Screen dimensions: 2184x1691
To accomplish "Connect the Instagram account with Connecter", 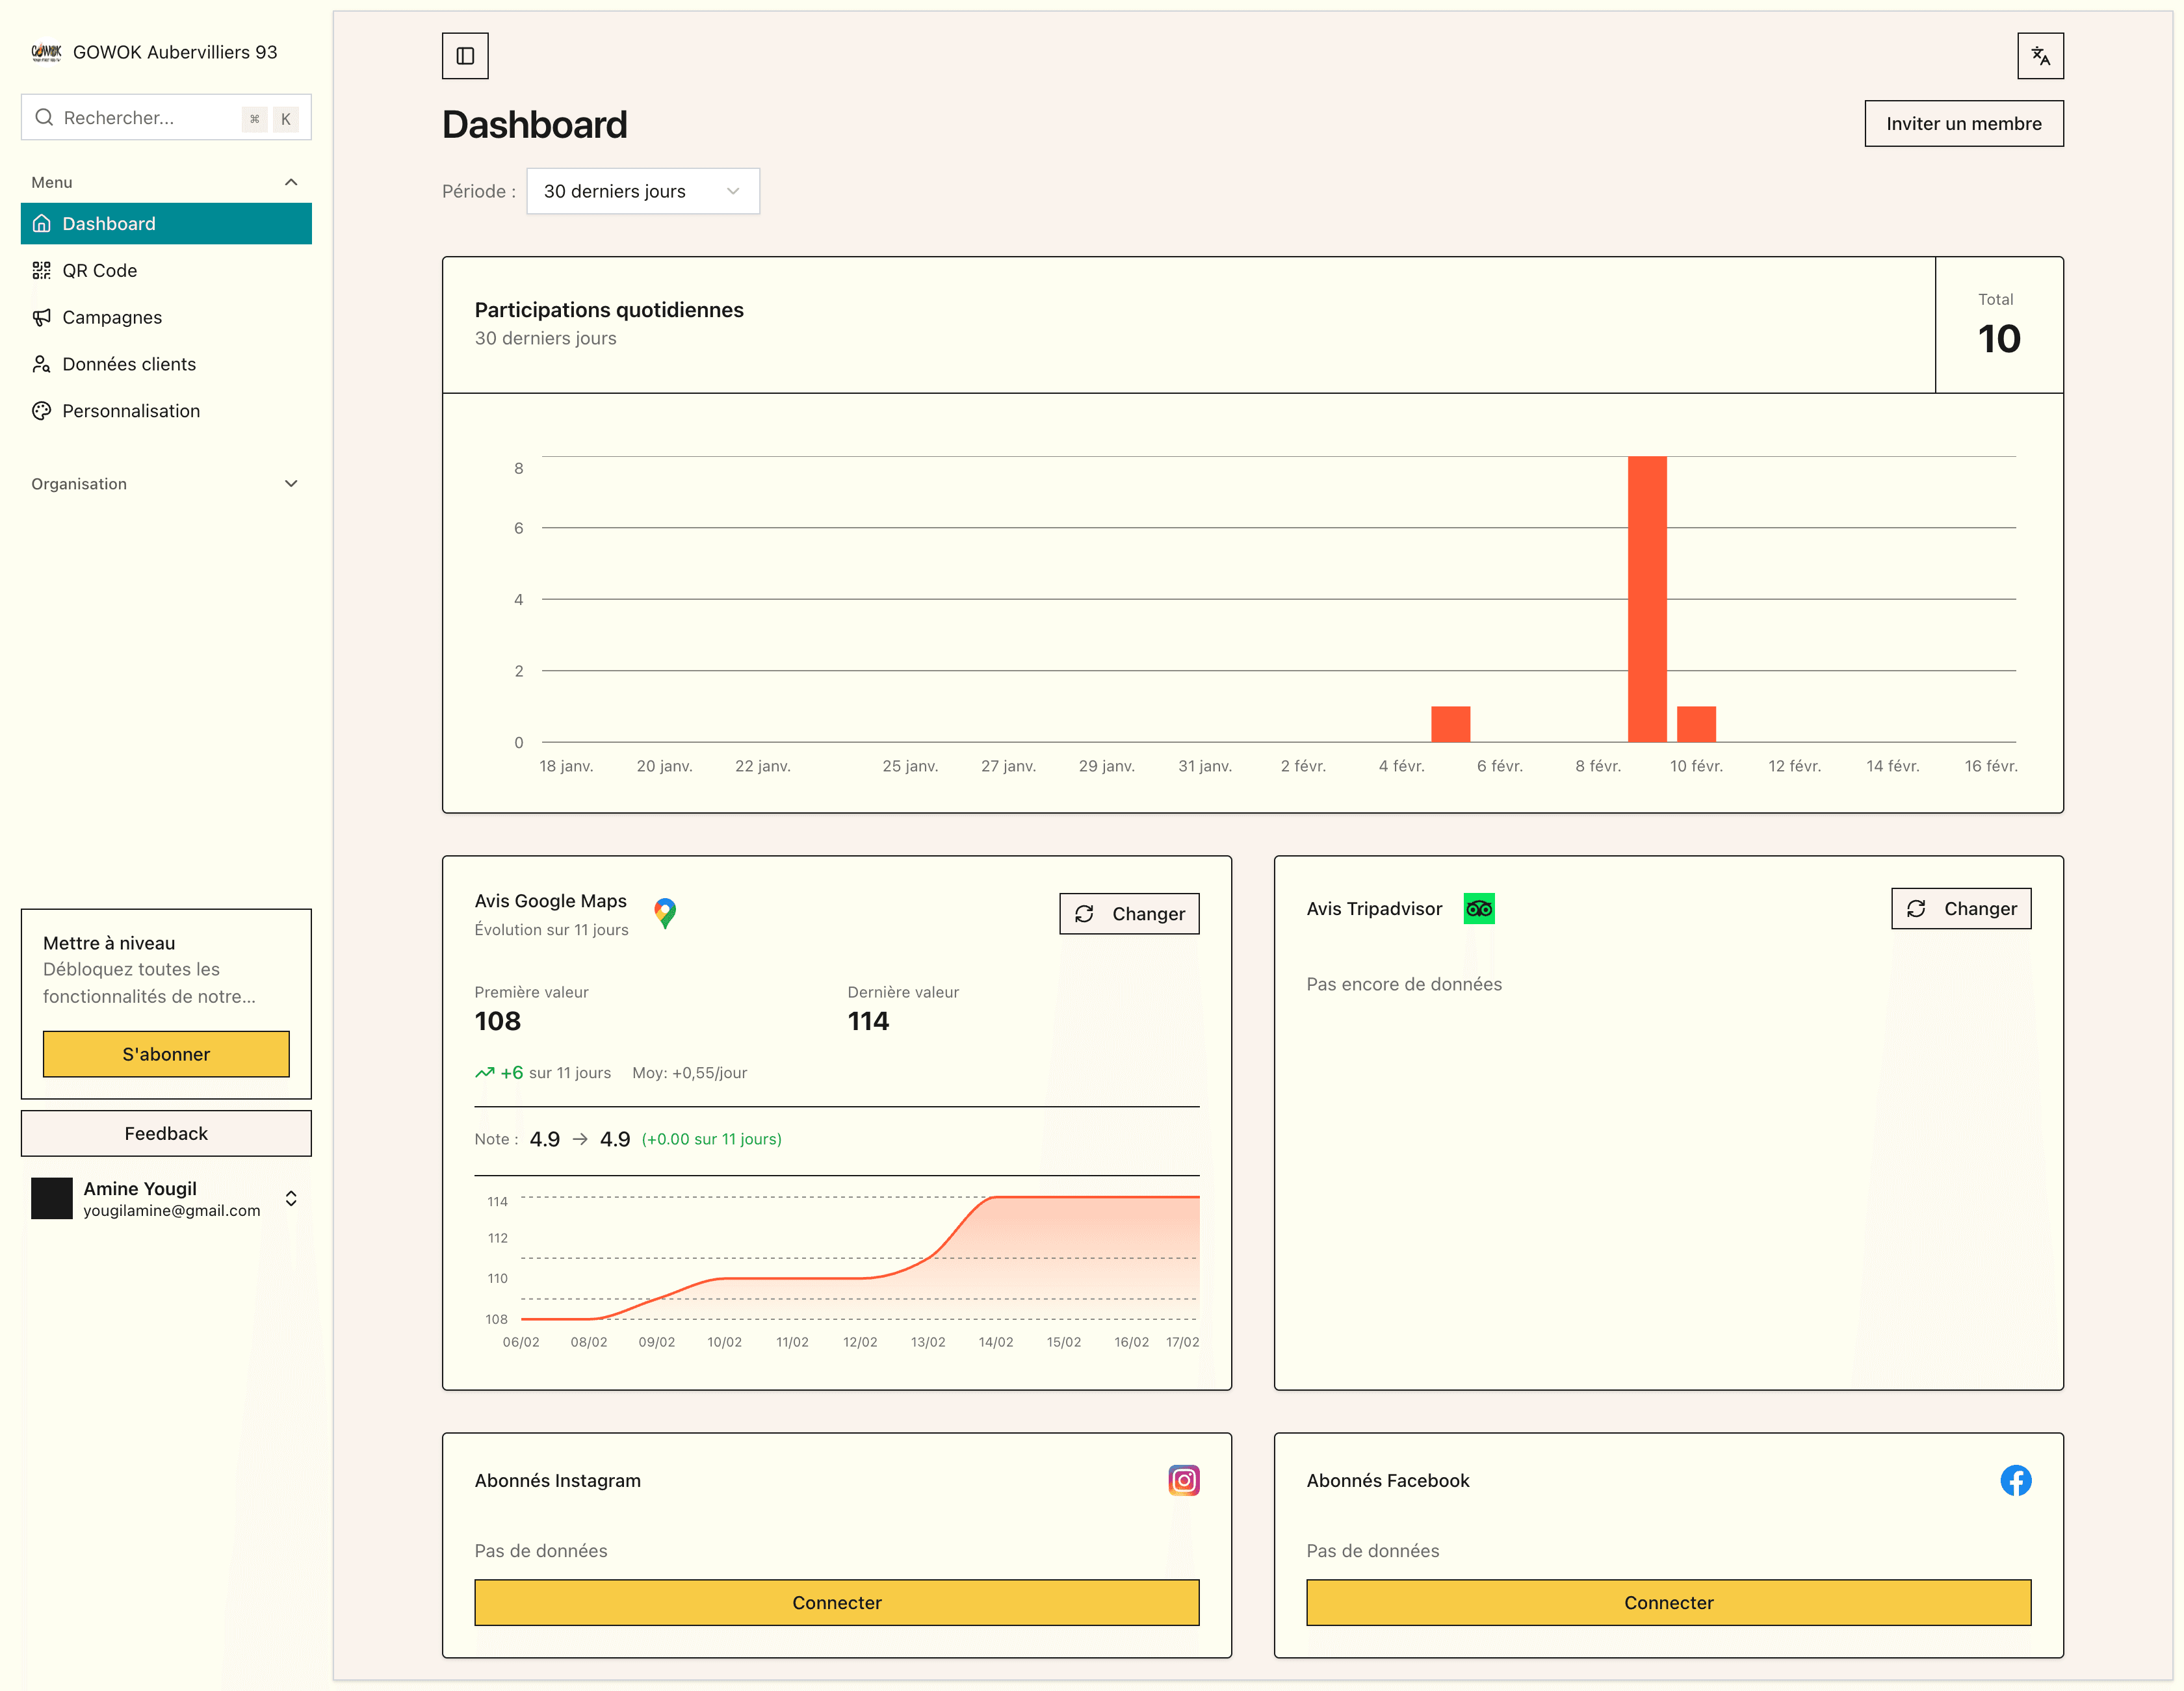I will (x=836, y=1602).
